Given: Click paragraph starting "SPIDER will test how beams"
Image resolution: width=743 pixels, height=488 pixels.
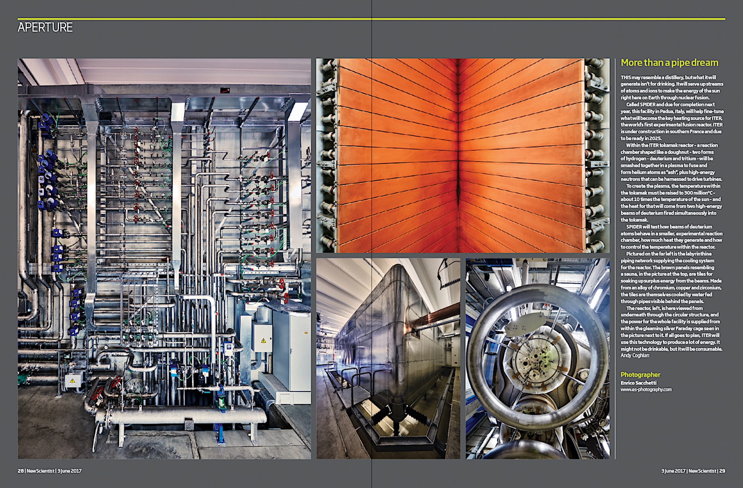Looking at the screenshot, I should [672, 237].
